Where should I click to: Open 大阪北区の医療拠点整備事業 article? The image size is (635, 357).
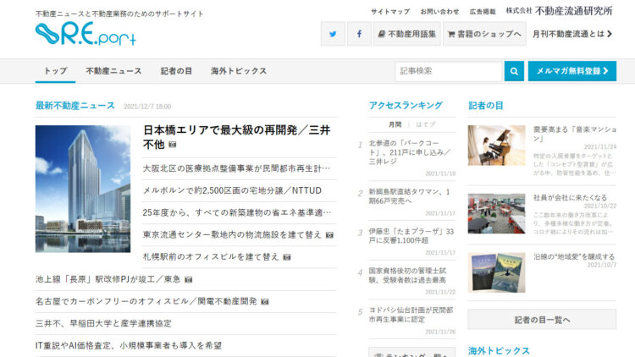click(x=237, y=168)
